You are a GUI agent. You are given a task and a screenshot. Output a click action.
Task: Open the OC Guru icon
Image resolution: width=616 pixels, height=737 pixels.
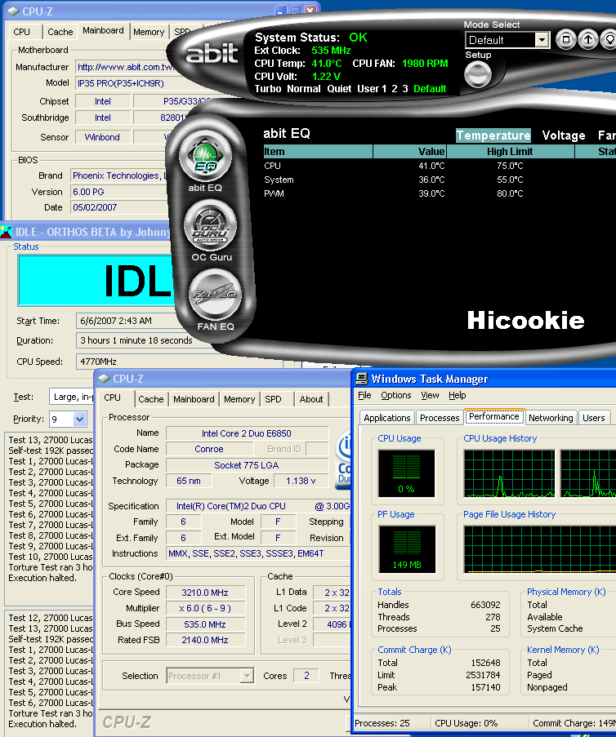point(210,226)
